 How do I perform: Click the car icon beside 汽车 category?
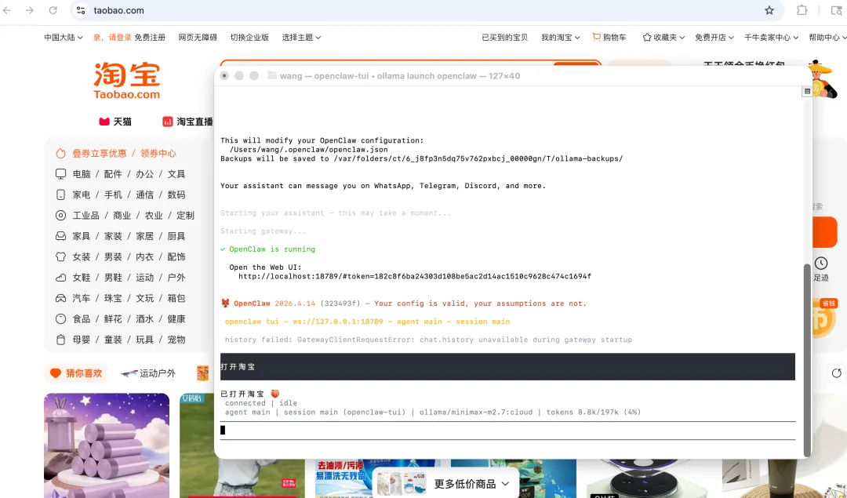click(60, 298)
